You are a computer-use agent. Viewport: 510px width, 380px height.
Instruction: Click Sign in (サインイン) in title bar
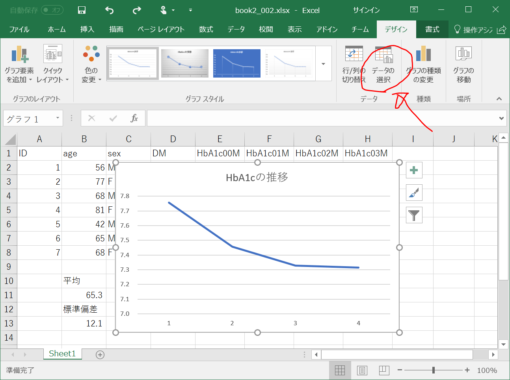[366, 10]
